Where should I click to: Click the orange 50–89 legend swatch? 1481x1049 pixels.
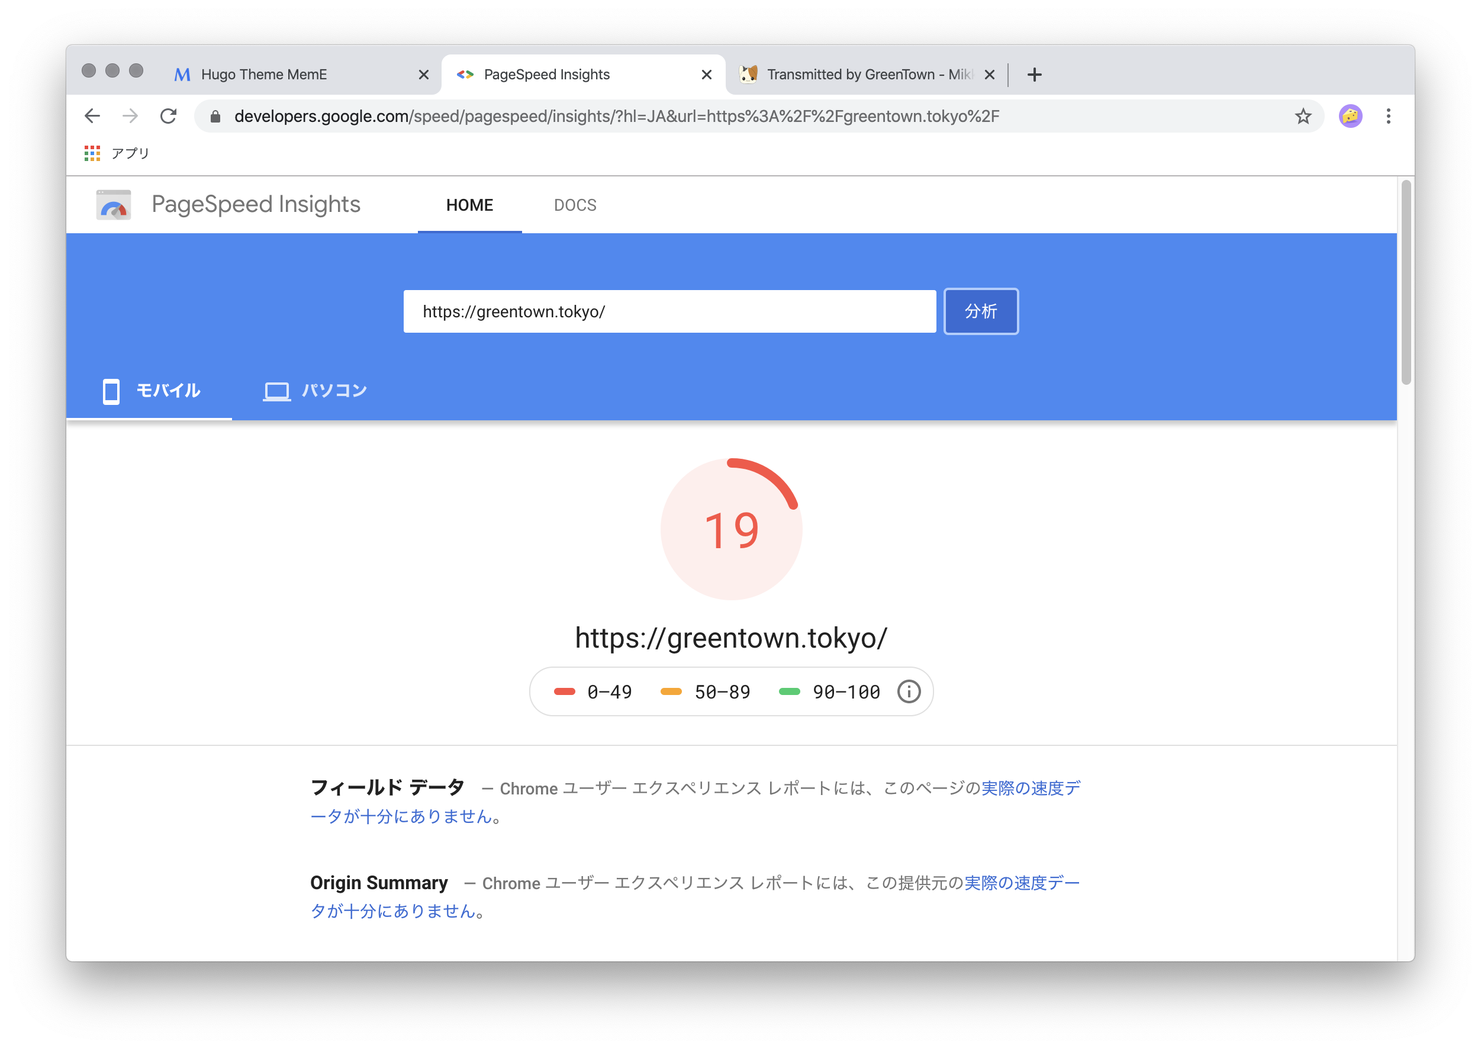pos(671,692)
